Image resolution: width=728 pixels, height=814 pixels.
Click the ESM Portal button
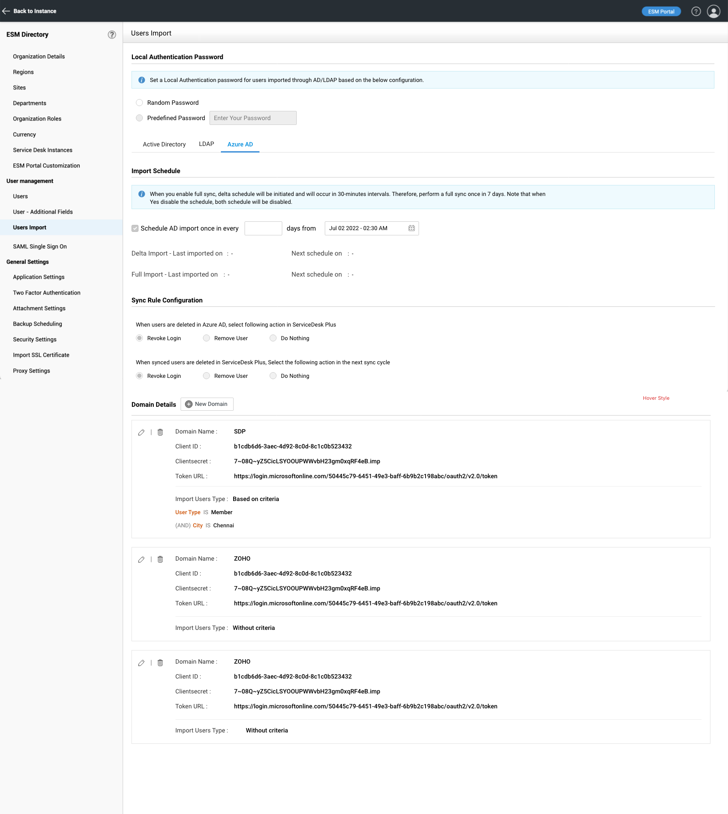(661, 11)
